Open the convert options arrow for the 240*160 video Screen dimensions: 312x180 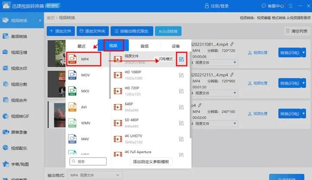pos(303,114)
